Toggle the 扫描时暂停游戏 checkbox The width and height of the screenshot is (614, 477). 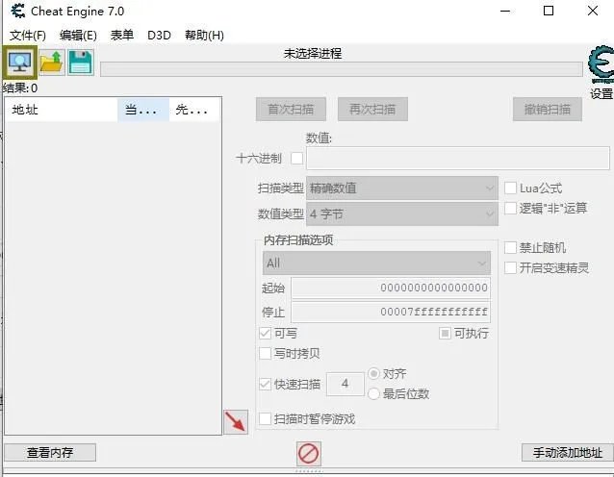[x=265, y=418]
